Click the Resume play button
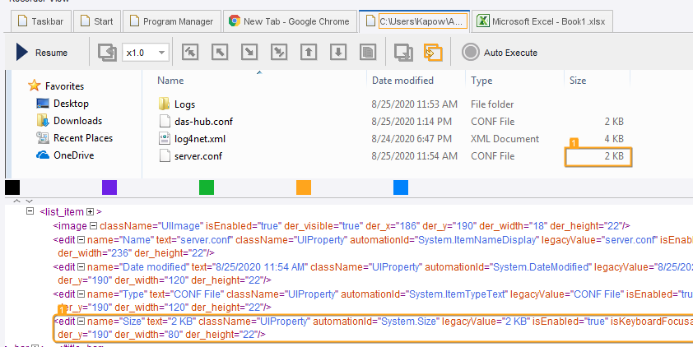Viewport: 693px width, 347px height. tap(40, 53)
